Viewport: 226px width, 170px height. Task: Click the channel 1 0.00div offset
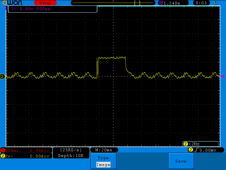click(x=40, y=151)
